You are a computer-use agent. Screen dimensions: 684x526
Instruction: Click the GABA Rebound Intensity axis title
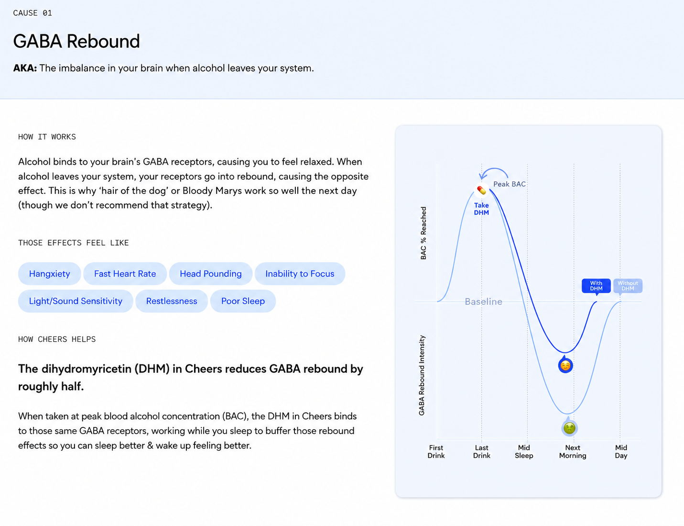pos(422,375)
